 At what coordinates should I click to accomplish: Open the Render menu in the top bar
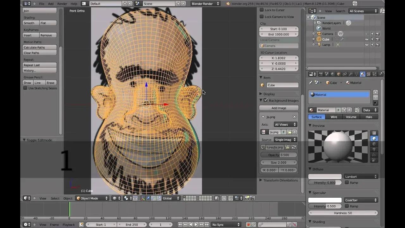point(62,3)
